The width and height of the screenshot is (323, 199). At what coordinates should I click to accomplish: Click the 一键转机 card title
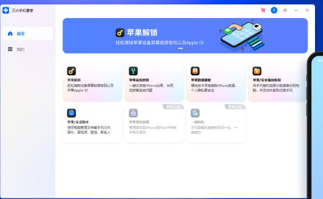point(197,122)
